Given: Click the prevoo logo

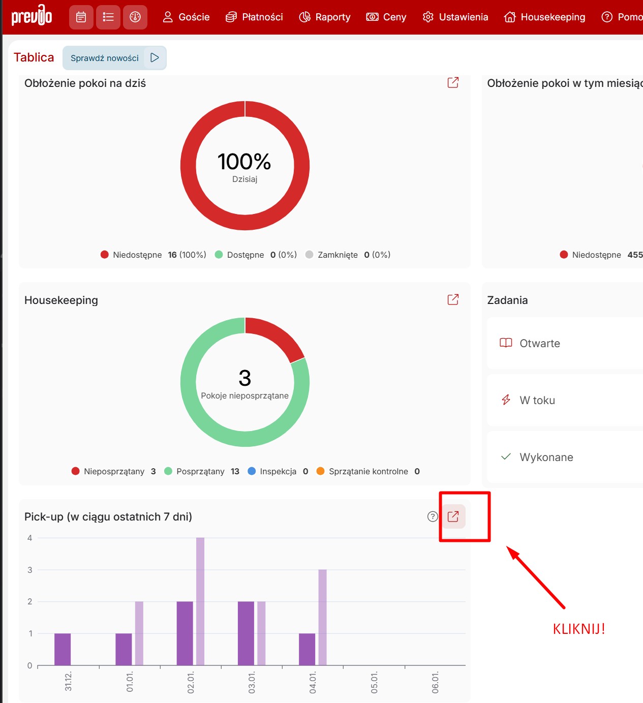Looking at the screenshot, I should point(32,16).
